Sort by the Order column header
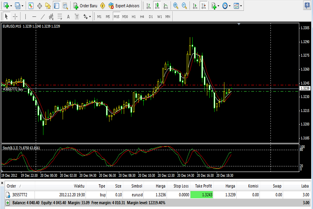313x209 pixels. click(x=20, y=186)
